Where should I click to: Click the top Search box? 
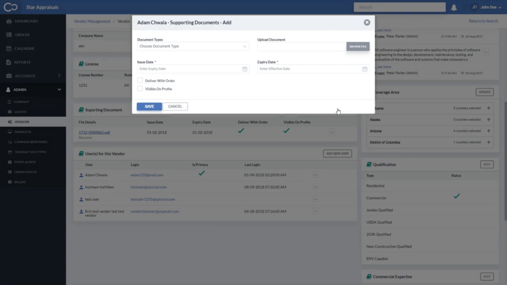(x=400, y=7)
